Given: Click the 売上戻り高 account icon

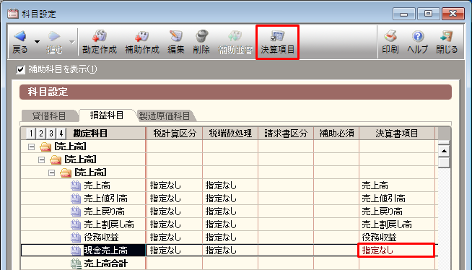Looking at the screenshot, I should [76, 212].
